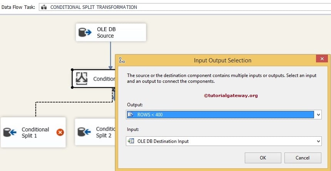The height and width of the screenshot is (171, 331).
Task: Open the Output dropdown arrow
Action: tap(318, 115)
